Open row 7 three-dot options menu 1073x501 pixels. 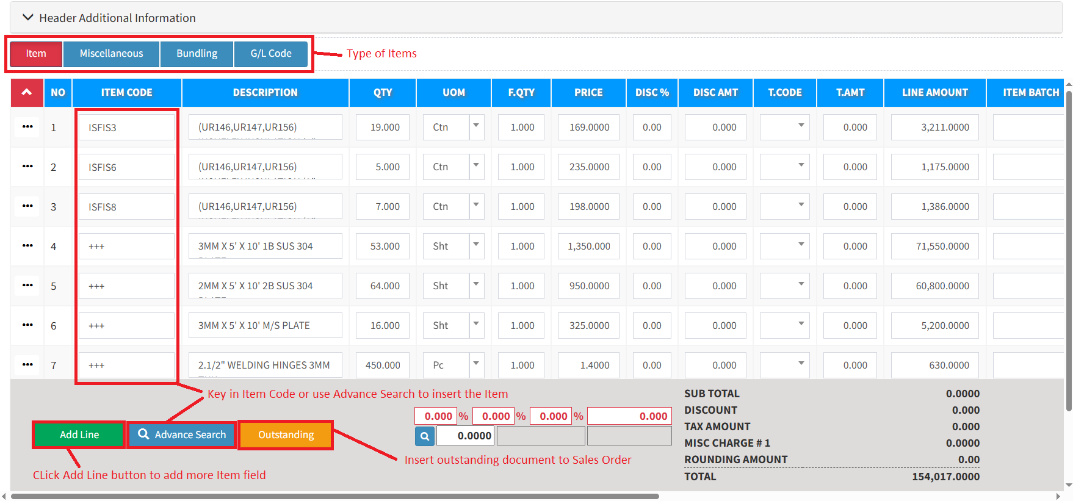pyautogui.click(x=27, y=365)
